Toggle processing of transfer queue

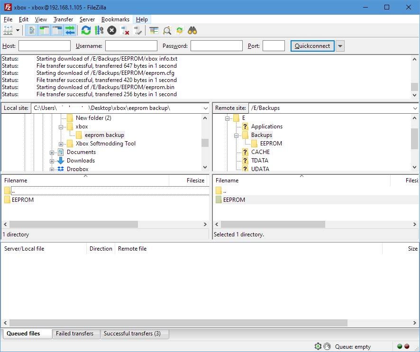[99, 30]
